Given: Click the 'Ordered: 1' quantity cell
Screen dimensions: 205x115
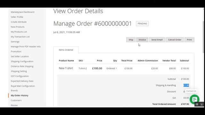Looking at the screenshot, I should click(112, 68).
